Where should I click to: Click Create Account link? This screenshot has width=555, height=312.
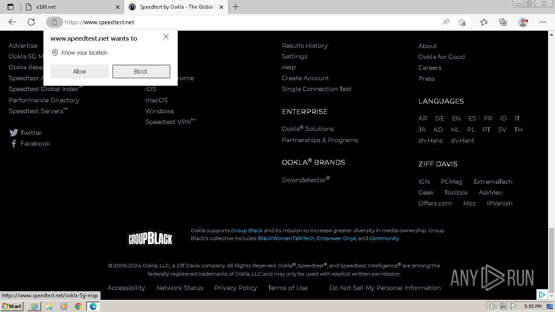click(305, 78)
